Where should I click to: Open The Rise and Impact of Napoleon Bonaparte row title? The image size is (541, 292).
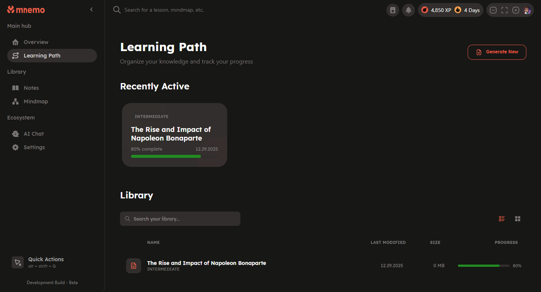coord(207,263)
